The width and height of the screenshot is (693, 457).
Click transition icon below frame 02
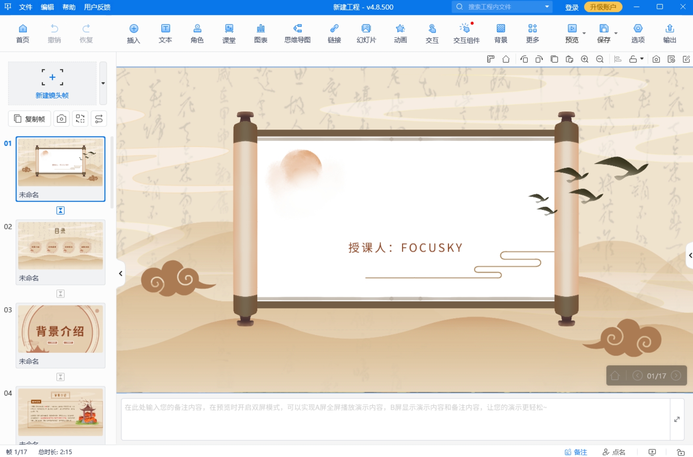[x=61, y=293]
